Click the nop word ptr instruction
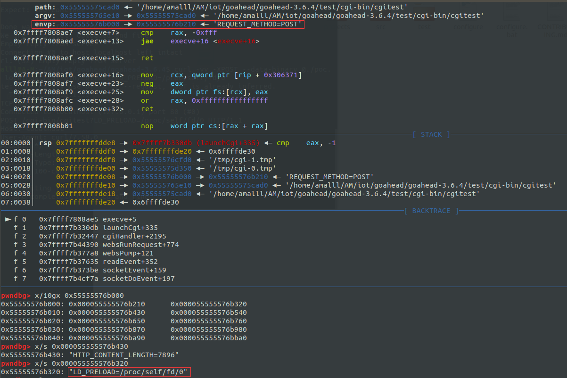The width and height of the screenshot is (567, 378). coord(204,126)
